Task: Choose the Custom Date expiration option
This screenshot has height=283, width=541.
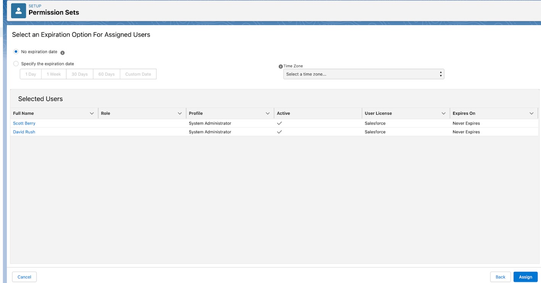Action: point(139,74)
